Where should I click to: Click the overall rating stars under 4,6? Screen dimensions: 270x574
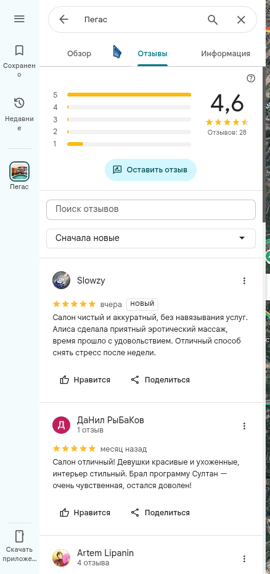click(227, 122)
